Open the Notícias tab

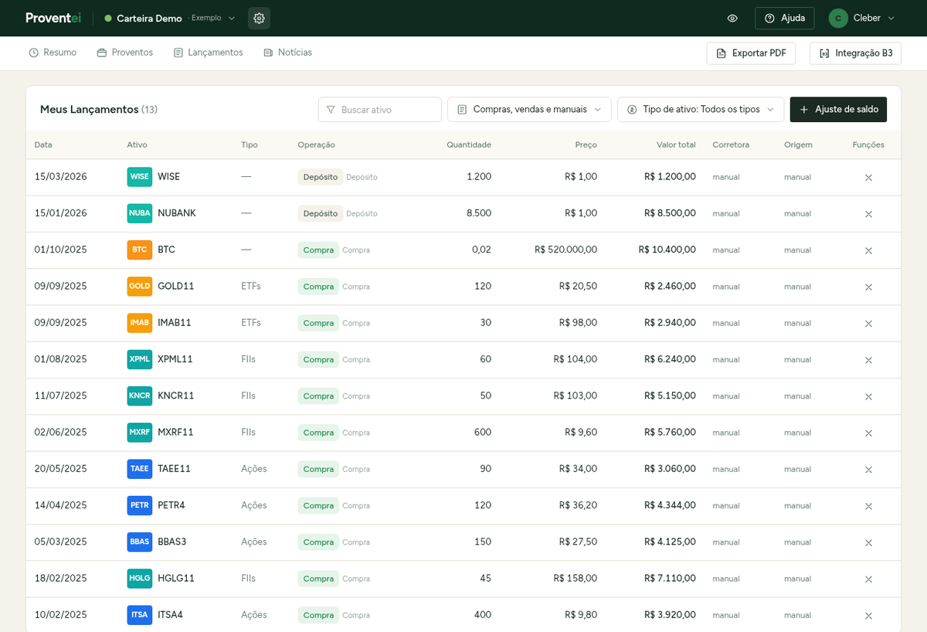coord(287,53)
